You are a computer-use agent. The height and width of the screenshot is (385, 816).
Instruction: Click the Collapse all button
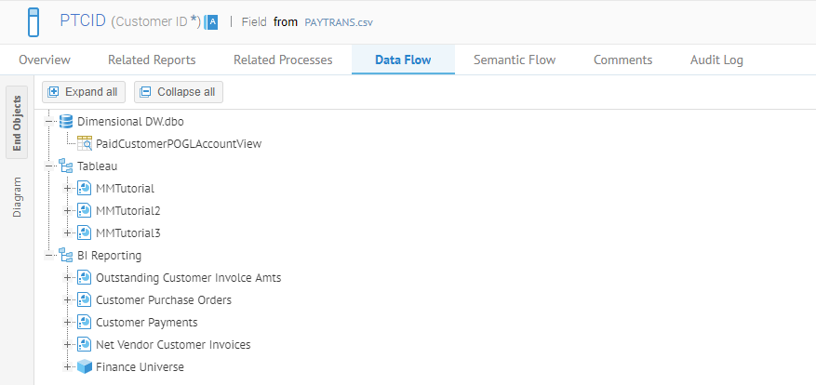pyautogui.click(x=178, y=92)
